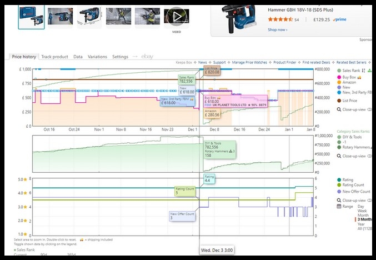This screenshot has width=376, height=260.
Task: Select the fifth product thumbnail
Action: click(x=147, y=16)
